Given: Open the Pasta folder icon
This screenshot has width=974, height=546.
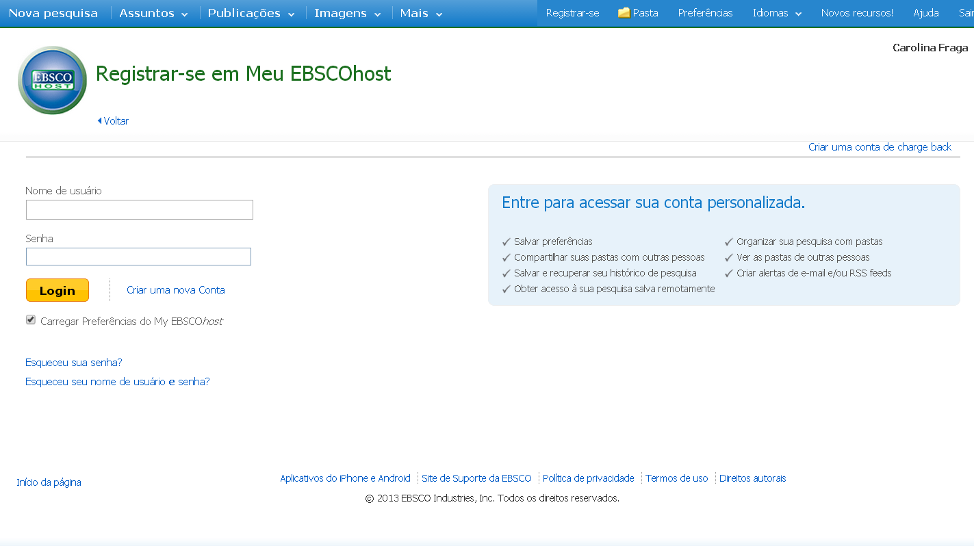Looking at the screenshot, I should pyautogui.click(x=624, y=13).
